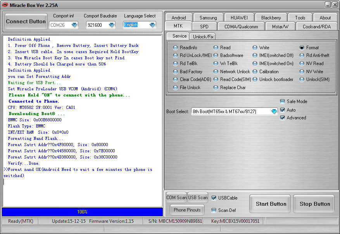
Task: Enable the Scan Def checkbox
Action: (x=214, y=210)
